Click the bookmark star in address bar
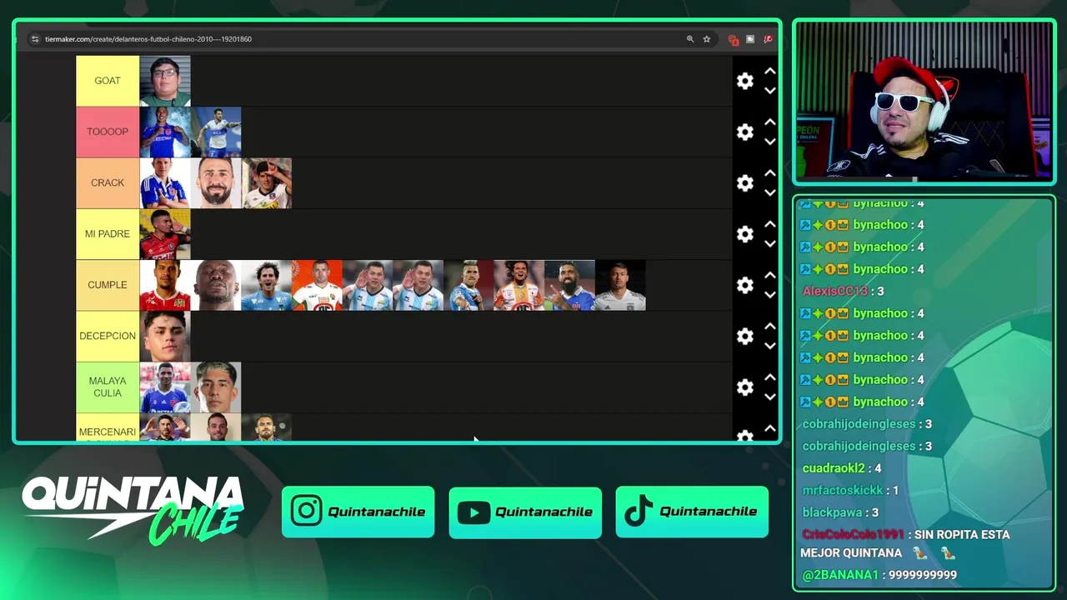Image resolution: width=1067 pixels, height=600 pixels. point(706,39)
